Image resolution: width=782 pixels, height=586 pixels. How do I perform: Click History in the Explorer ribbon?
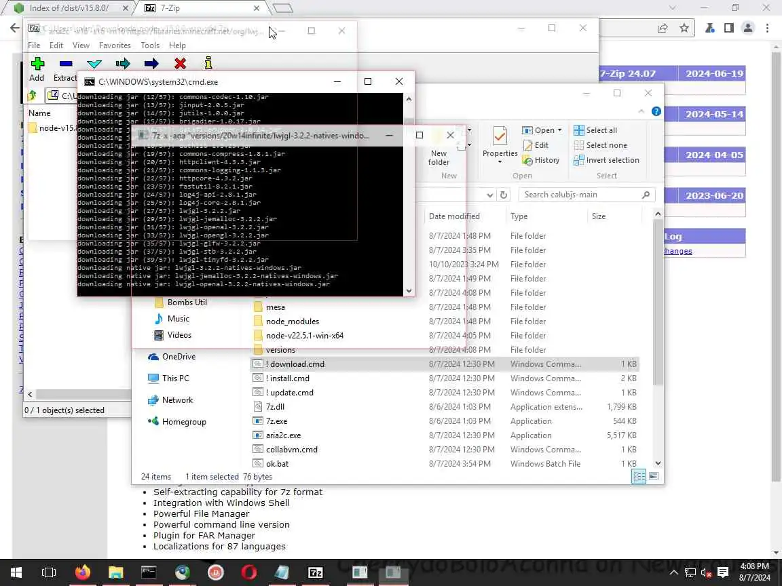(540, 160)
